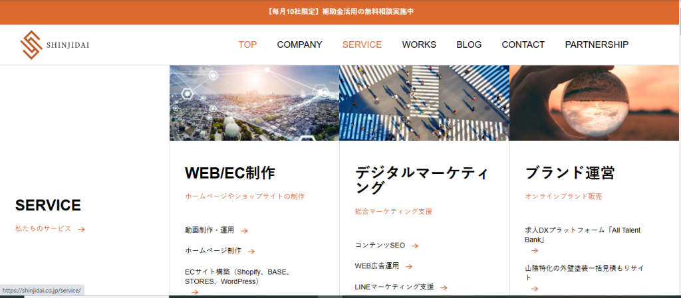Click arrow icon under ECサイト構築 entry
681x298 pixels.
coord(195,291)
